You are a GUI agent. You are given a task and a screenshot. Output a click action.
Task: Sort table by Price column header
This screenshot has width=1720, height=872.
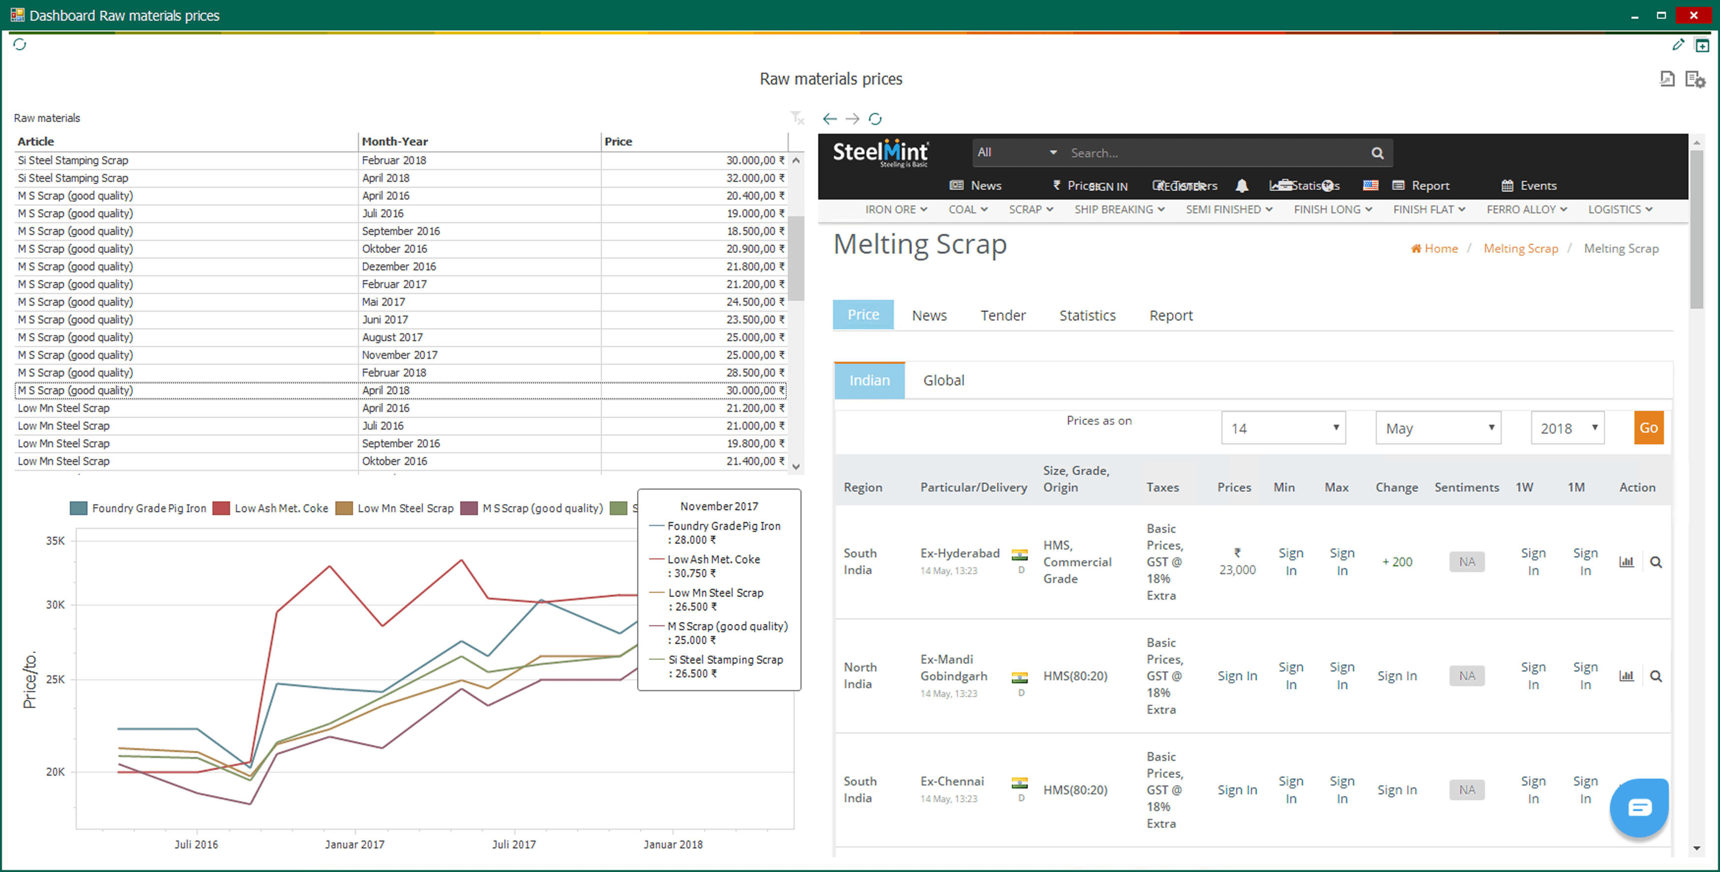click(694, 142)
